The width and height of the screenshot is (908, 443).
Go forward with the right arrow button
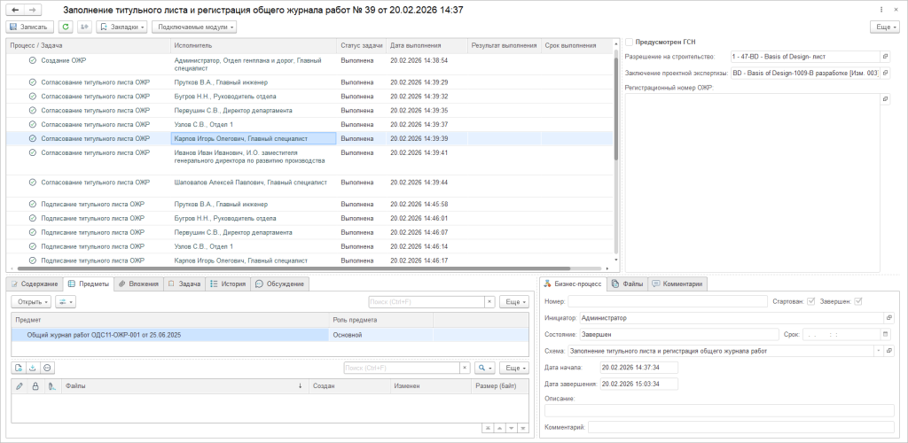(x=33, y=11)
